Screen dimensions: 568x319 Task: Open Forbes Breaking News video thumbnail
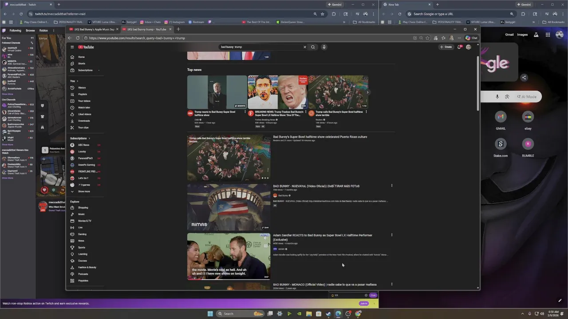278,92
